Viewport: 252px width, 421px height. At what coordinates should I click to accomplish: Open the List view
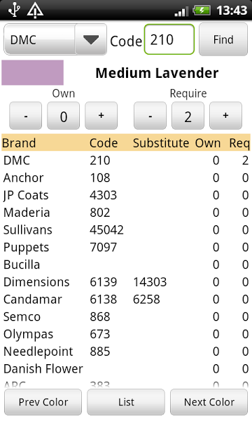[x=126, y=402]
